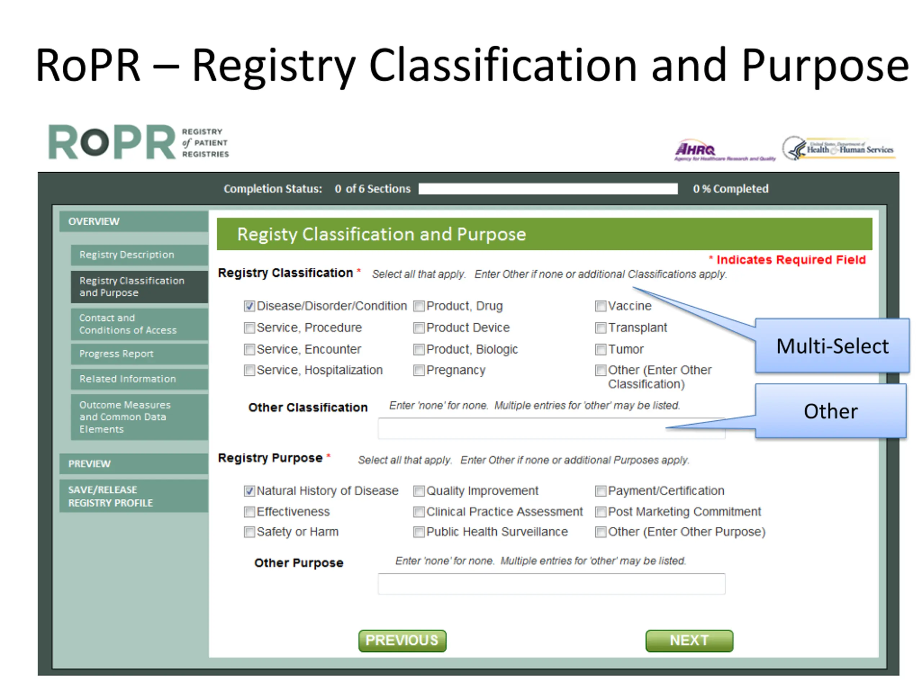Open the Related Information section
The image size is (922, 691).
[140, 379]
